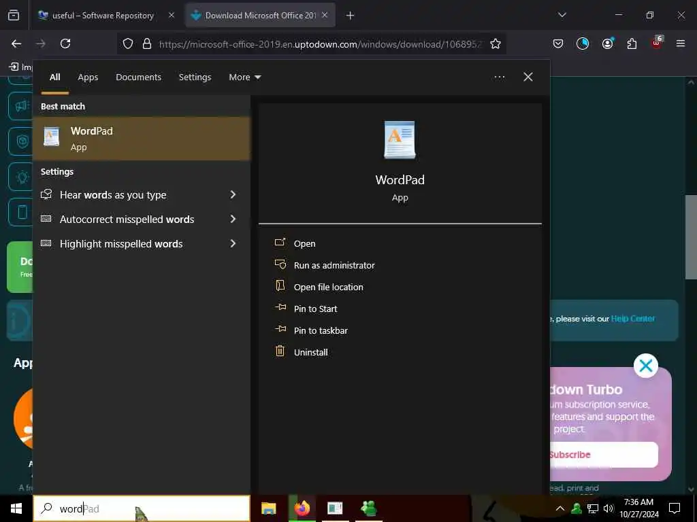Pin WordPad to Start

(315, 309)
